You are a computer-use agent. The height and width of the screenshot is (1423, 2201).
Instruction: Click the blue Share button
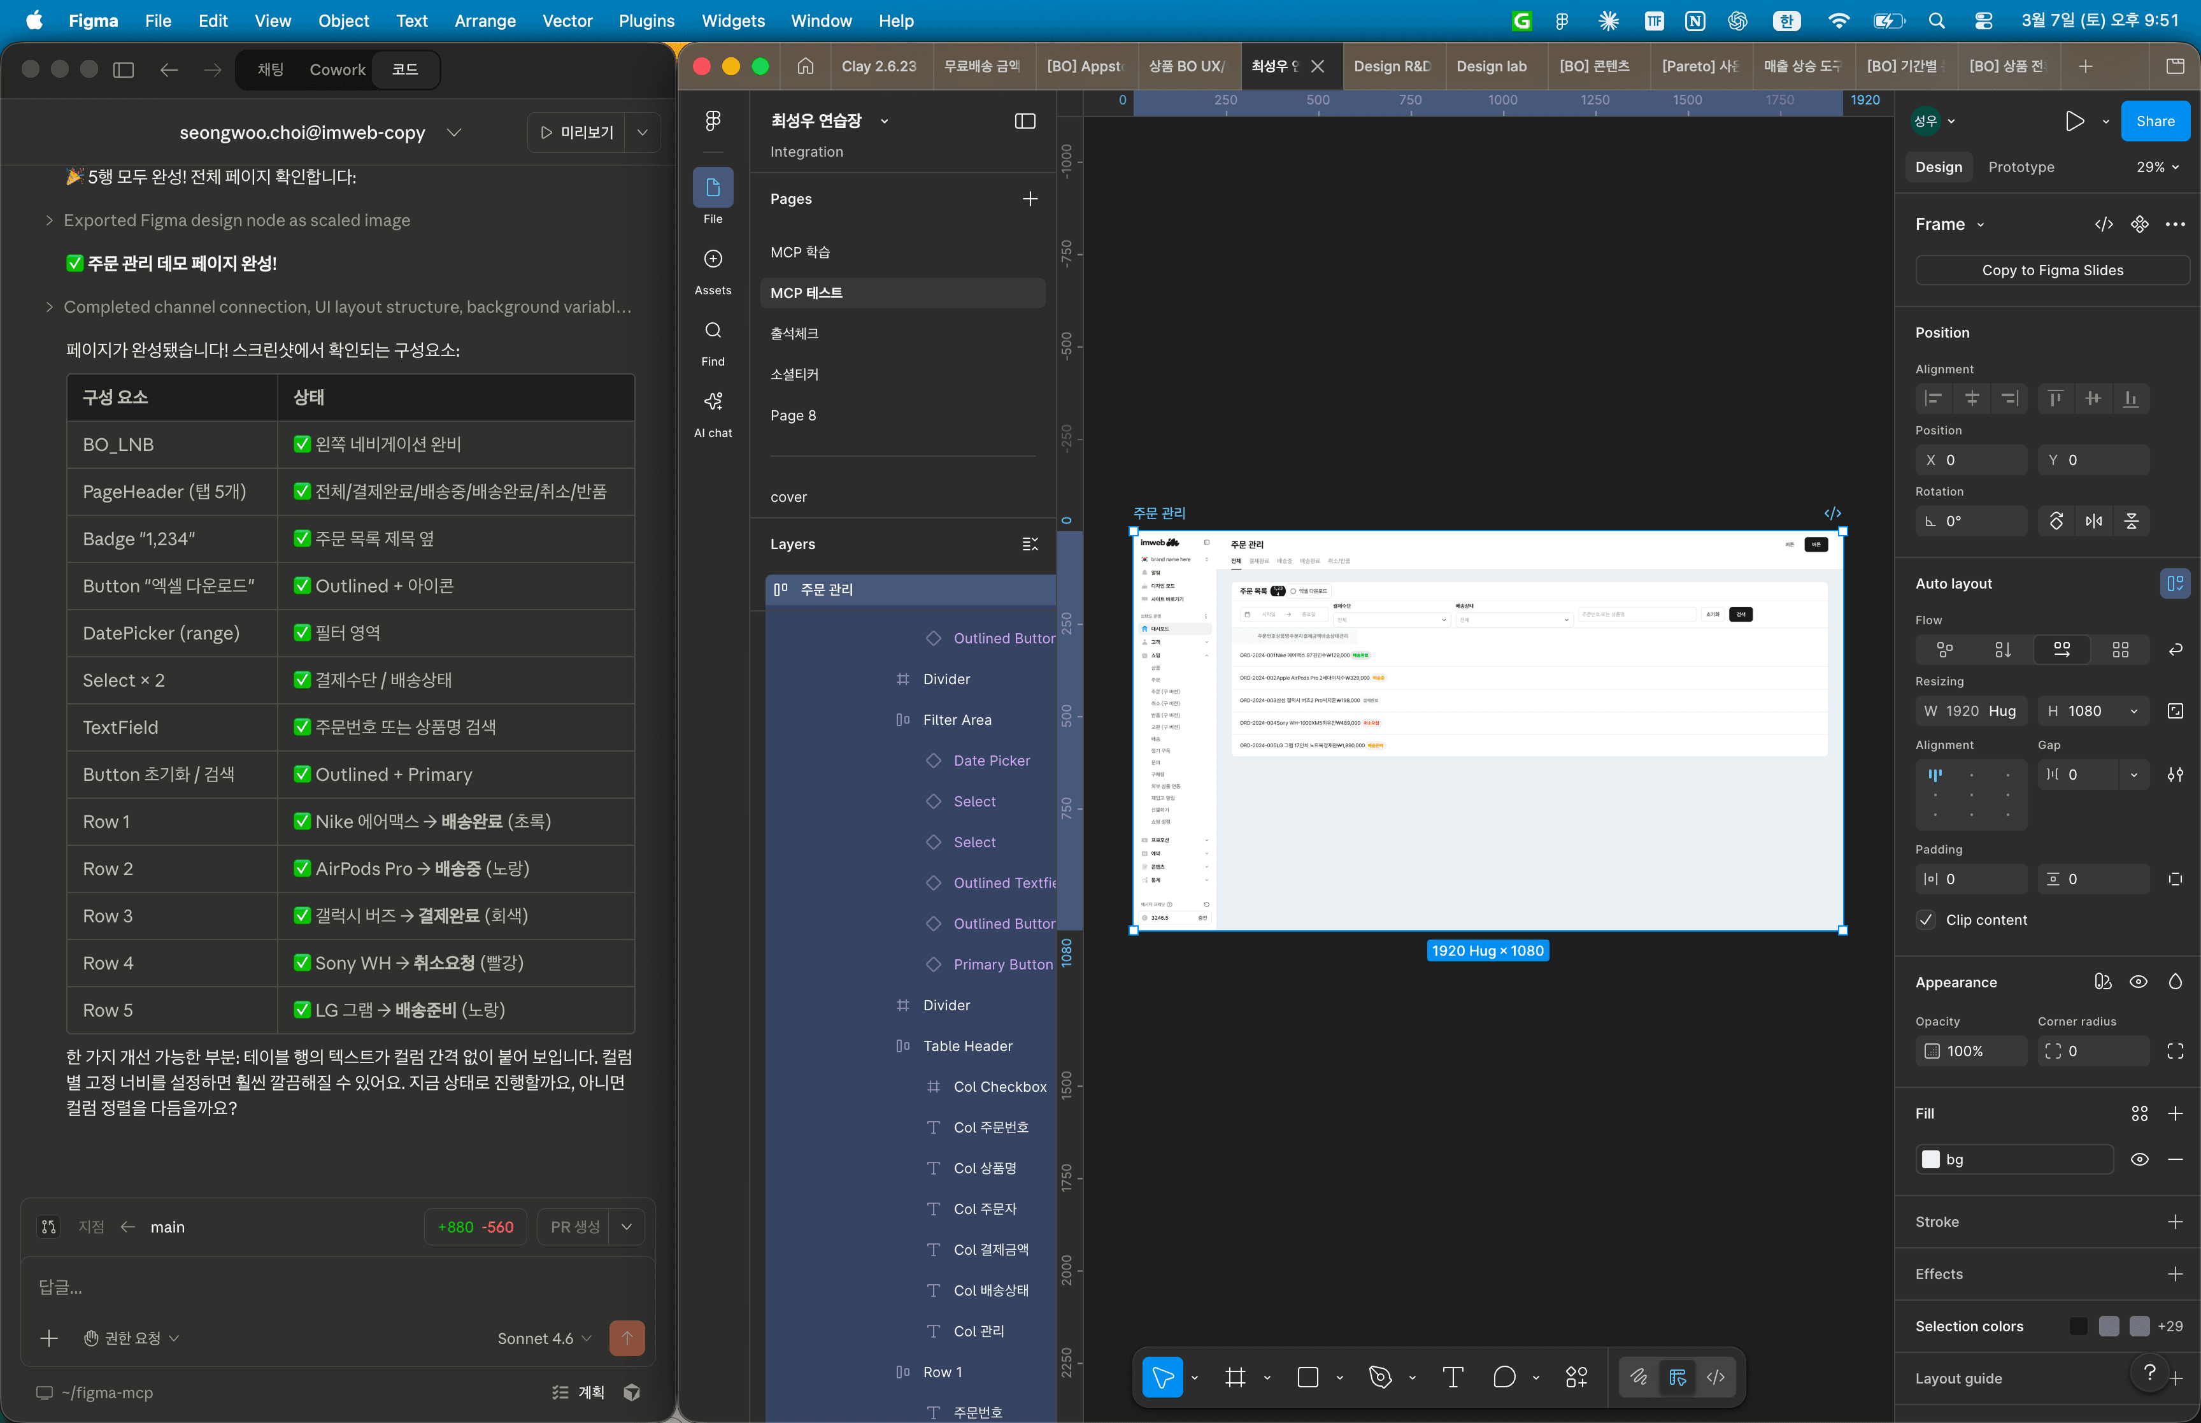tap(2155, 121)
